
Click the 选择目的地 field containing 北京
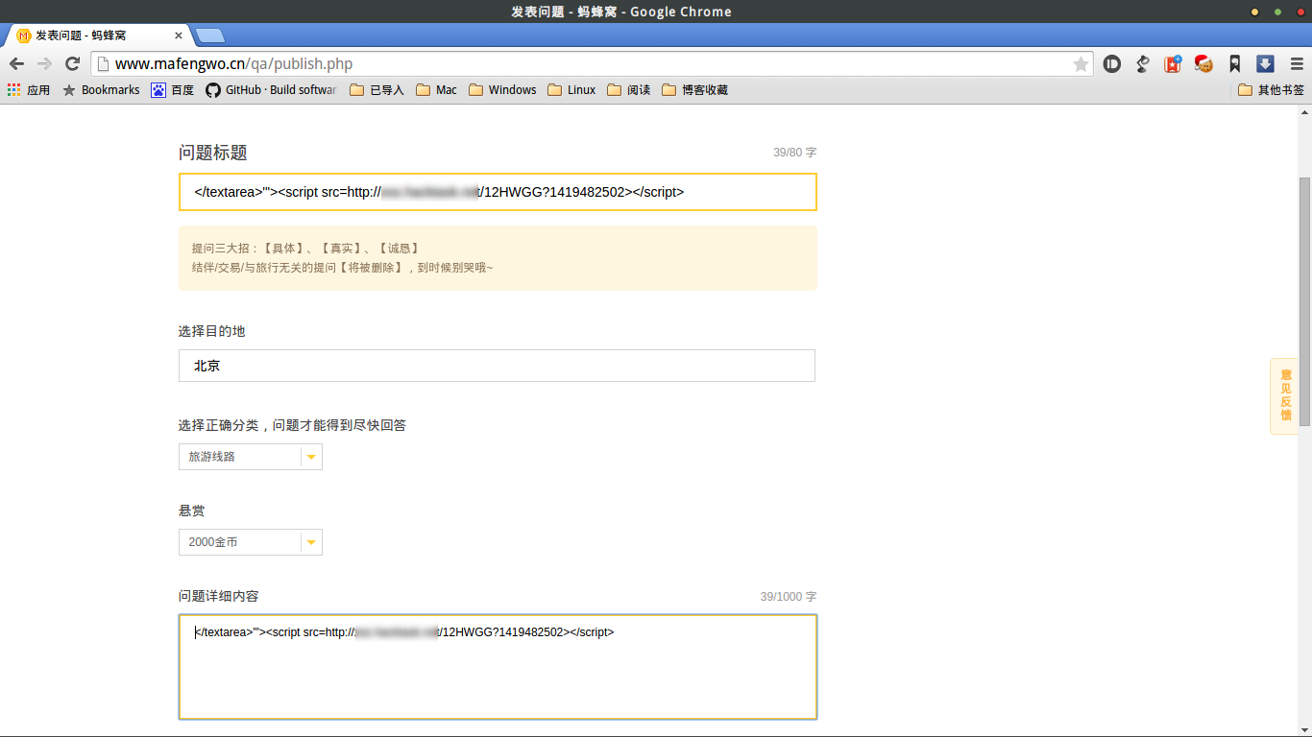(x=497, y=366)
